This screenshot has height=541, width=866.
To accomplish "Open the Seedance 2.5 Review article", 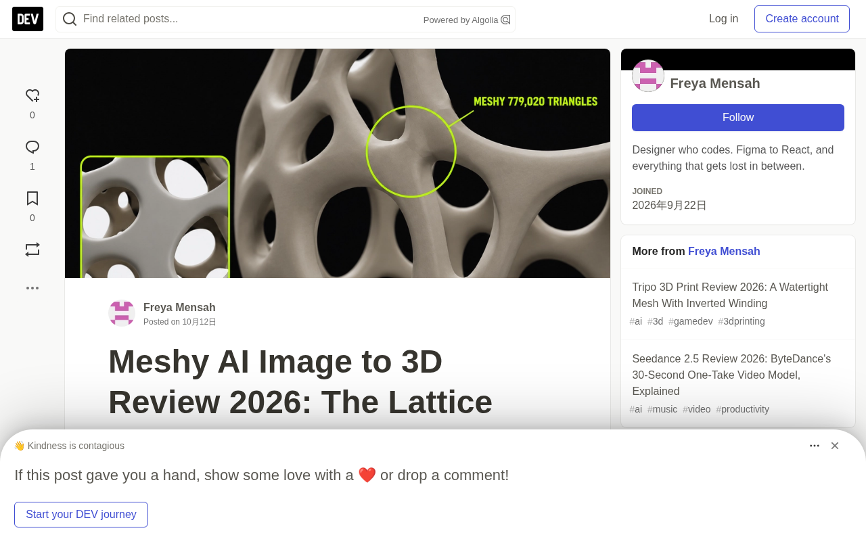I will pos(731,375).
